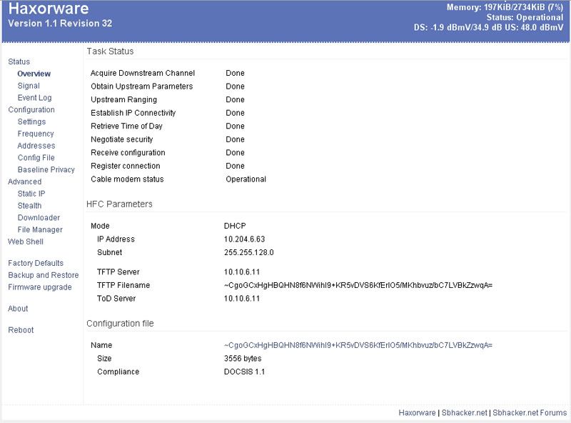Open Config File in the sidebar
The image size is (571, 423).
[36, 158]
